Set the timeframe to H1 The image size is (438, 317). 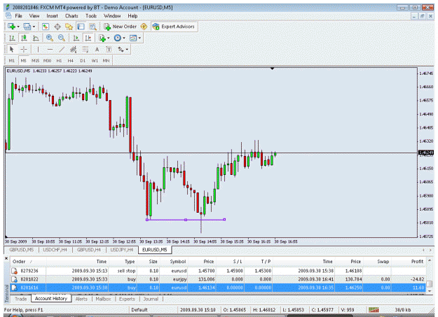(x=59, y=61)
